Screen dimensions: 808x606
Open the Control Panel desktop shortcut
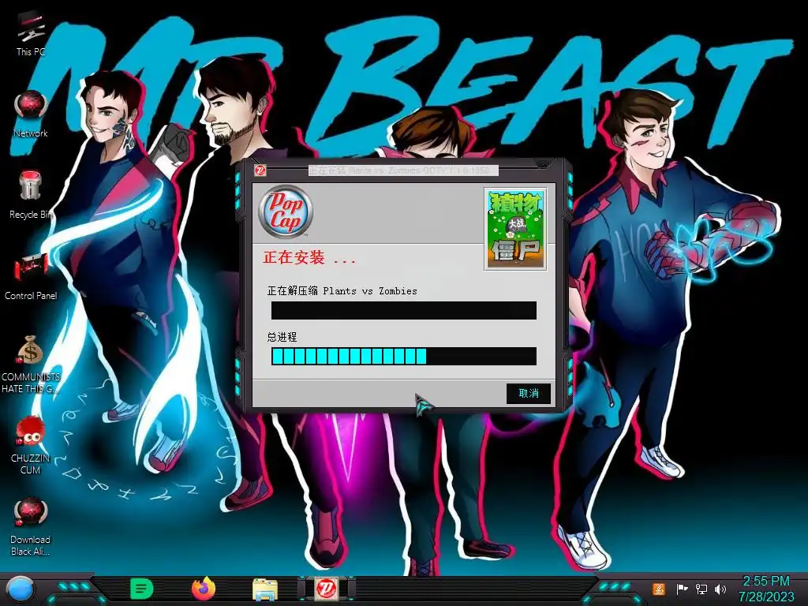(x=31, y=276)
